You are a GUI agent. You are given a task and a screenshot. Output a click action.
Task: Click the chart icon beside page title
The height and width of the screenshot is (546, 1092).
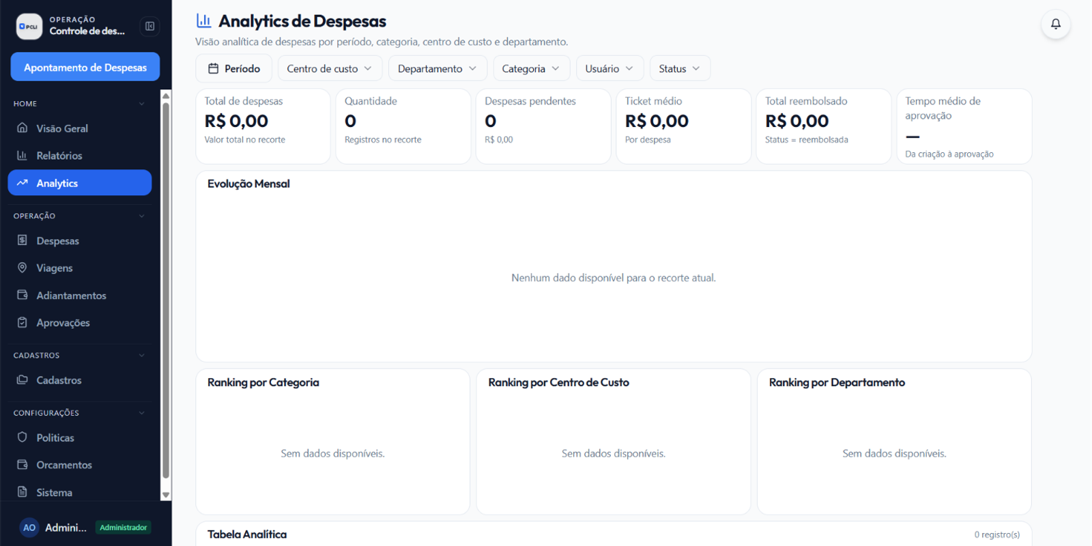click(x=203, y=21)
